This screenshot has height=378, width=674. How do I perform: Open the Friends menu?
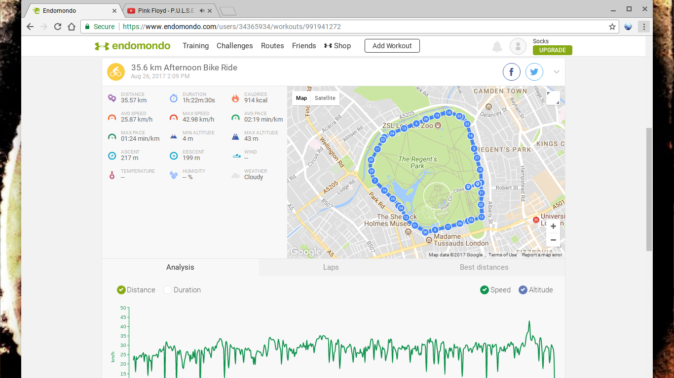(304, 46)
